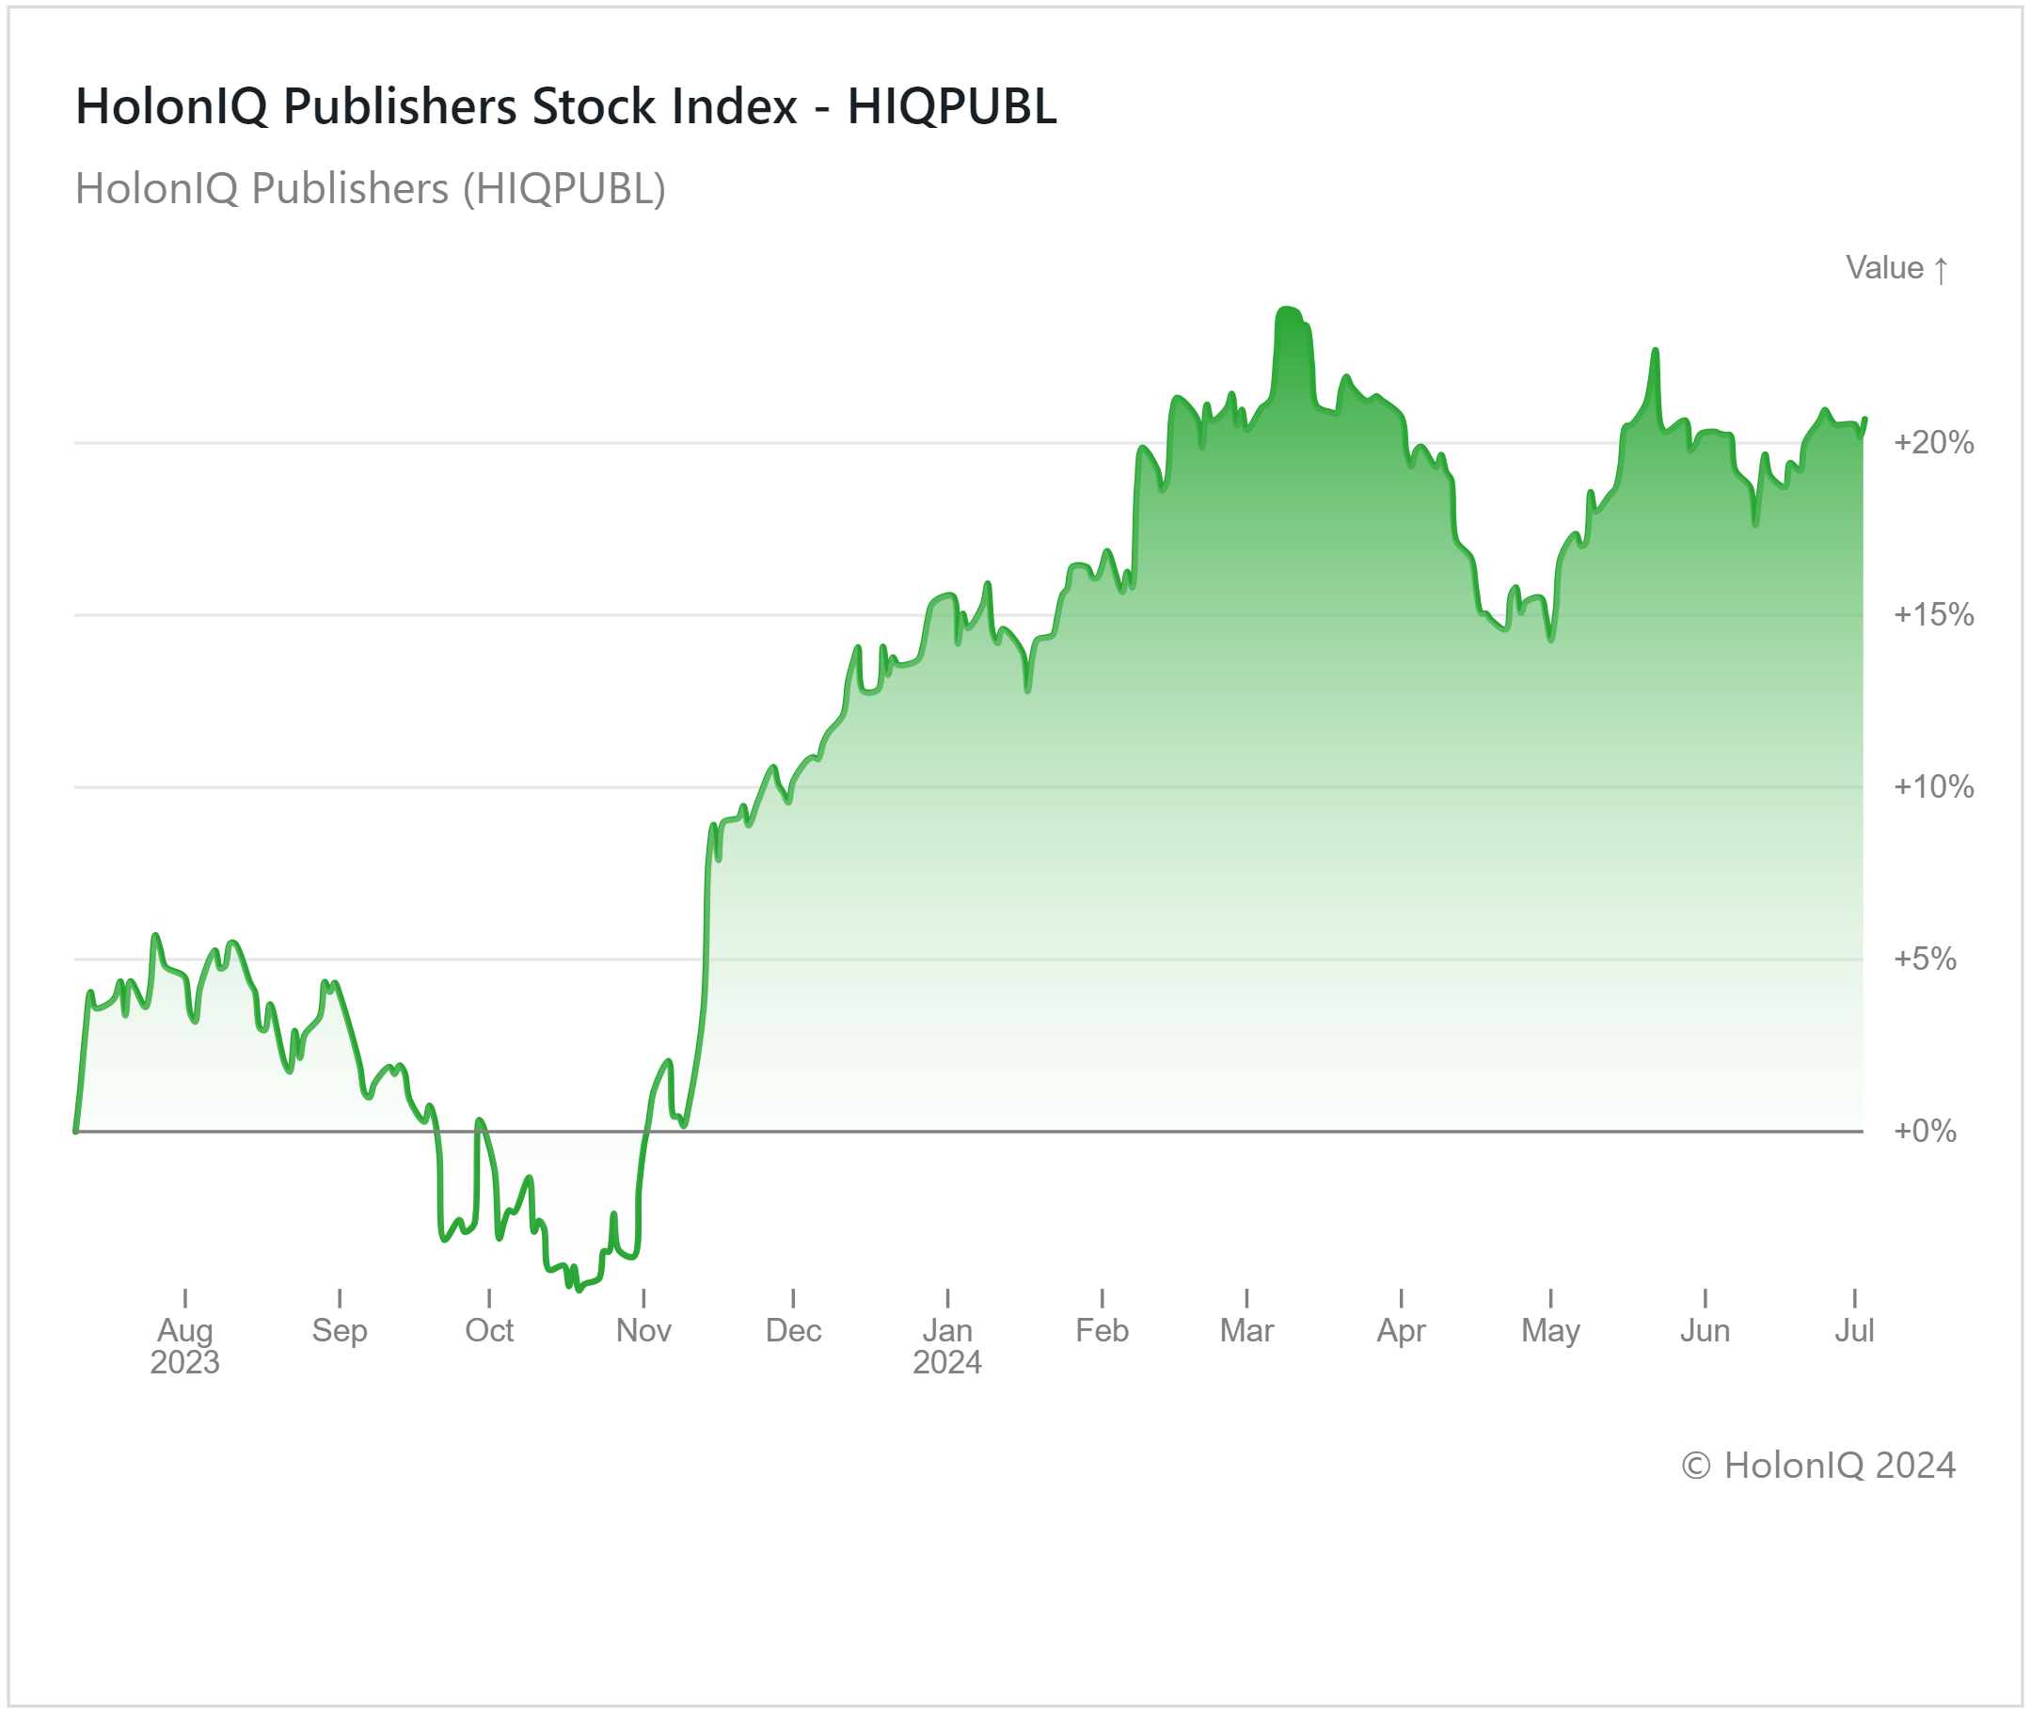This screenshot has width=2031, height=1713.
Task: Click the chart title HolonIQ Publishers Stock Index
Action: coord(565,107)
